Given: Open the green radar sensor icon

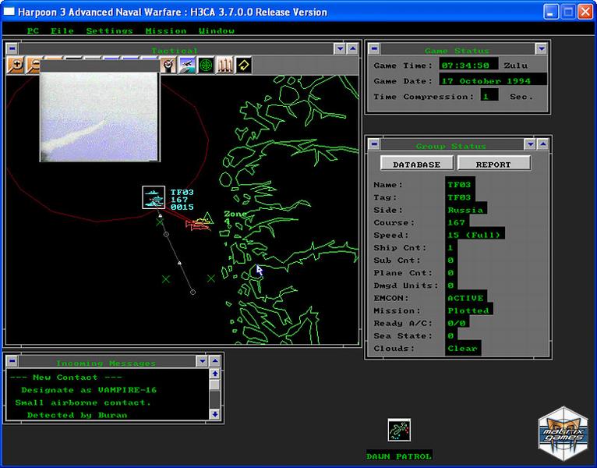Looking at the screenshot, I should (206, 66).
